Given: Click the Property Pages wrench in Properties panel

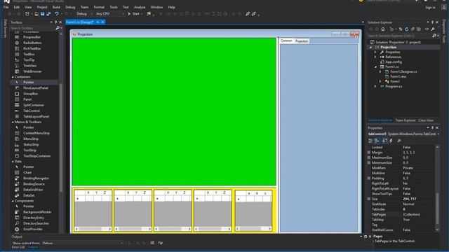Looking at the screenshot, I should click(399, 141).
